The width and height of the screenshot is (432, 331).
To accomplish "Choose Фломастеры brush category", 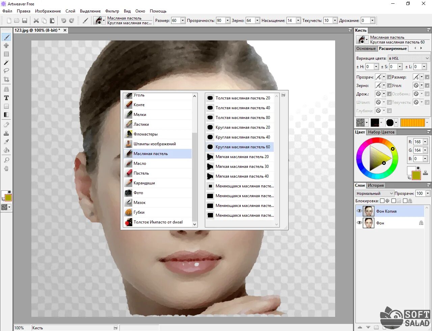I will pyautogui.click(x=157, y=134).
